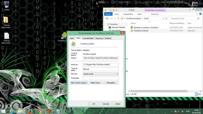Switch to Gerenciar ribbon tab
Viewport: 203px width, 114px height.
point(155,14)
